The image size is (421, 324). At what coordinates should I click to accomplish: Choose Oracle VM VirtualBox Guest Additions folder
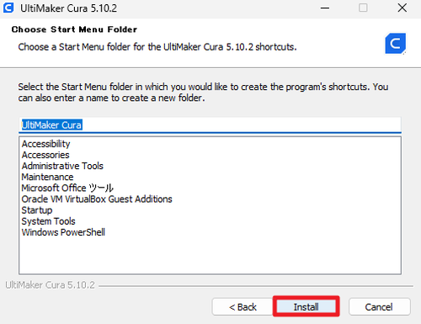pos(97,199)
